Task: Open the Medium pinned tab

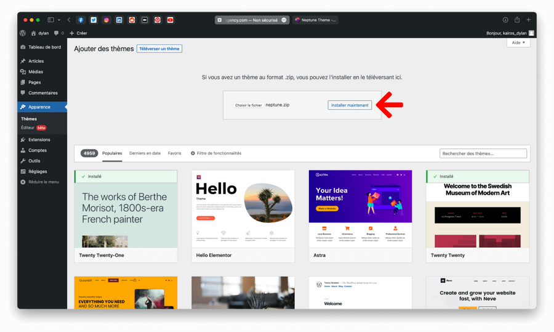Action: pyautogui.click(x=145, y=20)
